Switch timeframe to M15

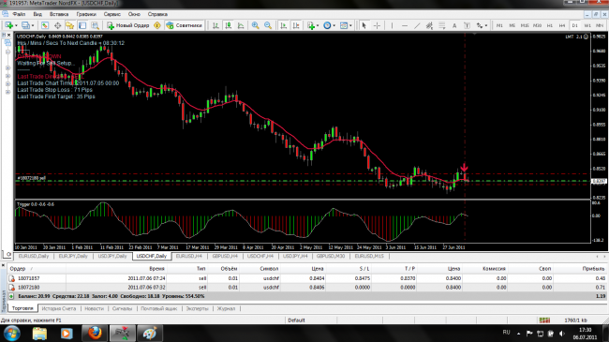click(525, 25)
